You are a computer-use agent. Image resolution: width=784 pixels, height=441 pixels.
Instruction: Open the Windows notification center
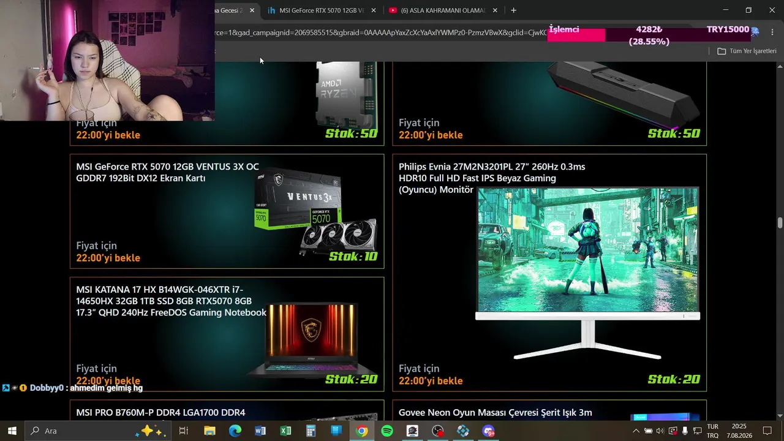(767, 431)
